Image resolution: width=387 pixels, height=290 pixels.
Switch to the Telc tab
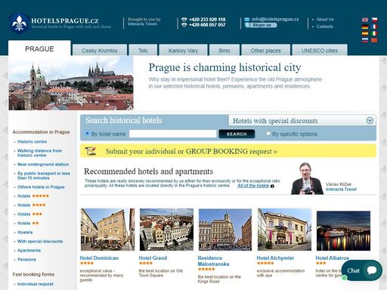point(143,51)
